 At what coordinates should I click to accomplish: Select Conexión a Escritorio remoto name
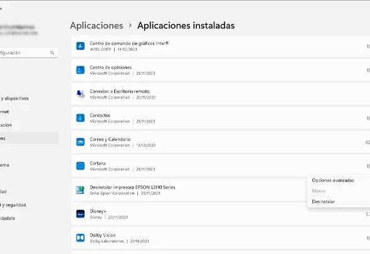pyautogui.click(x=119, y=92)
